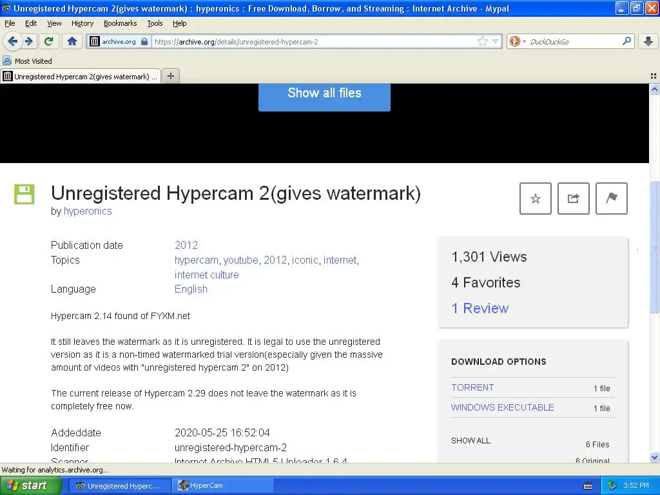This screenshot has height=495, width=660.
Task: Click the keyboard tray icon
Action: pos(588,486)
